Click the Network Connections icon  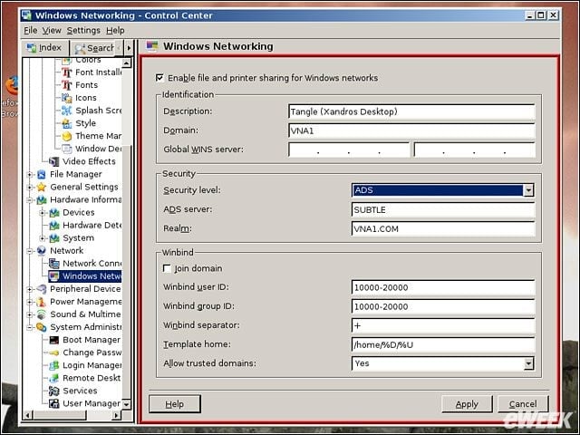(54, 264)
